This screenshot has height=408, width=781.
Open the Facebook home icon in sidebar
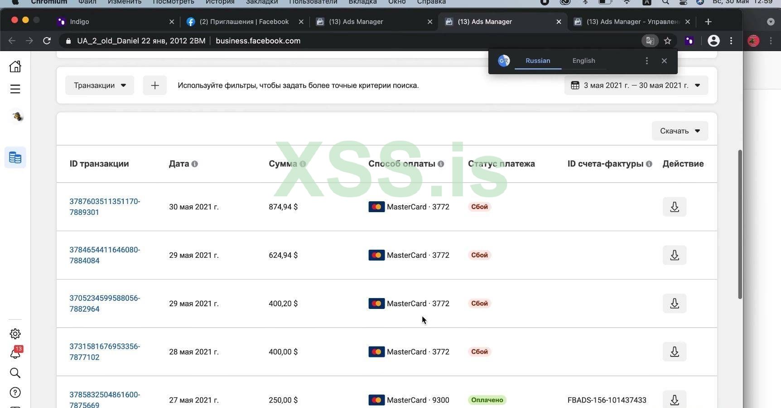tap(15, 66)
